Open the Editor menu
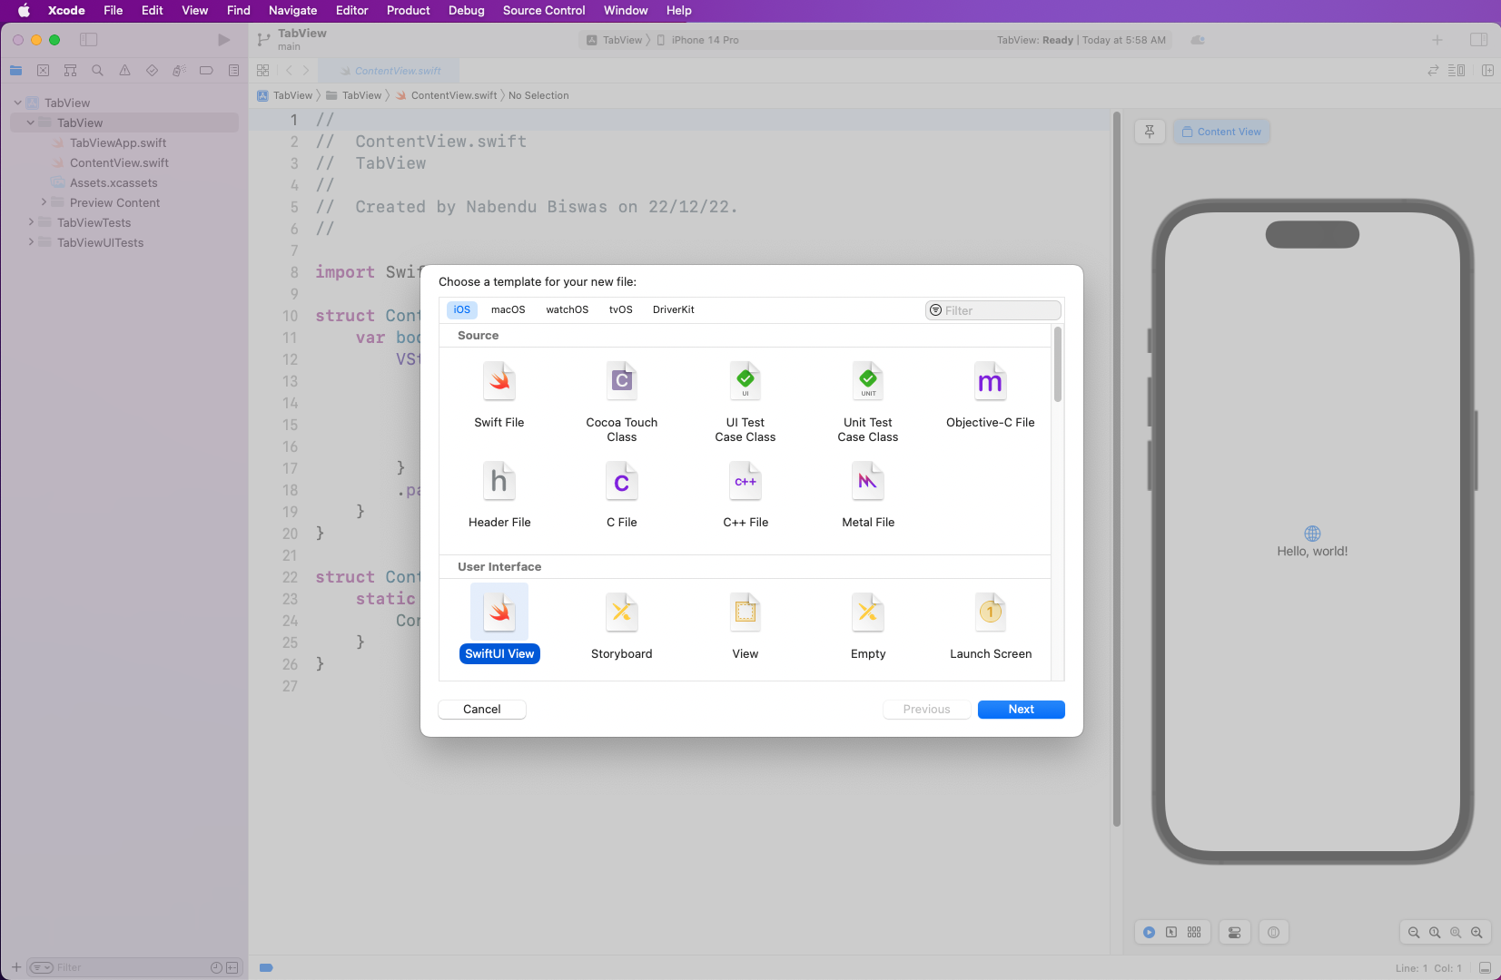The width and height of the screenshot is (1501, 980). coord(352,11)
